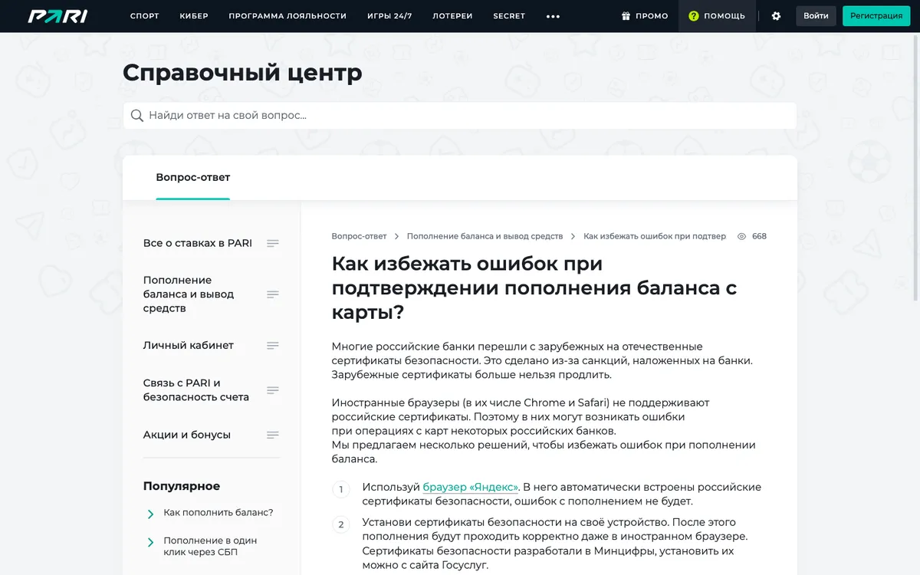Click arrow beside Пополнение в один клик
The image size is (920, 575).
point(150,542)
